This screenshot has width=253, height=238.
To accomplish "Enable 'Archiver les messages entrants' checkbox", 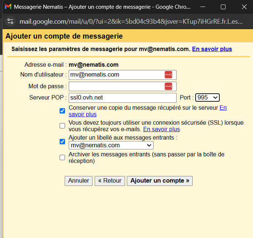I will pos(63,157).
